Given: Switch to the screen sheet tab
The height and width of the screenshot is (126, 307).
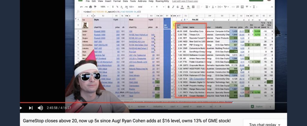Looking at the screenshot, I should pyautogui.click(x=142, y=106).
